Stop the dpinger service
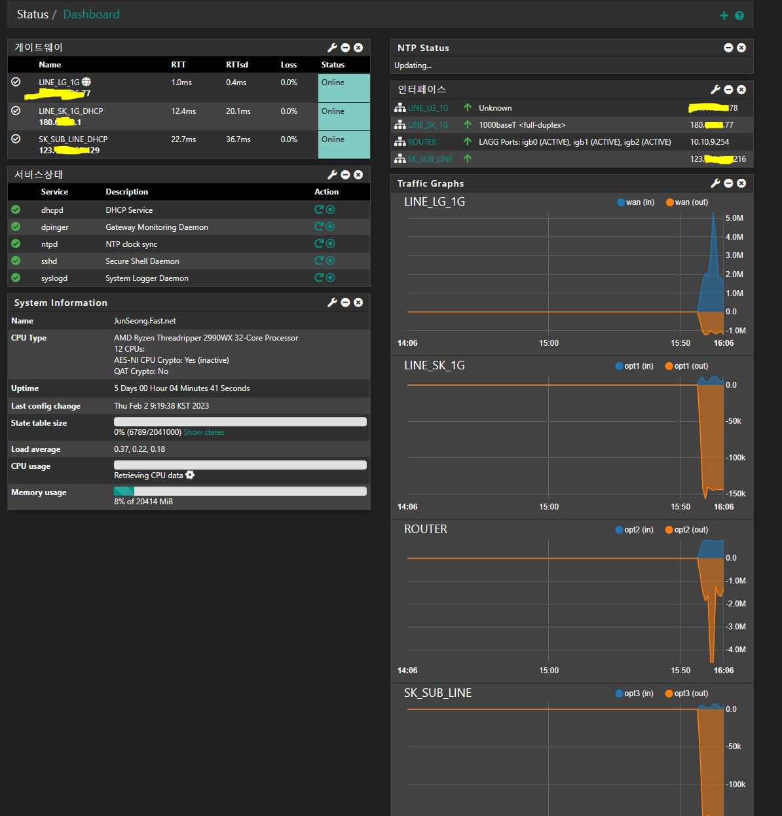782x816 pixels. pos(330,227)
